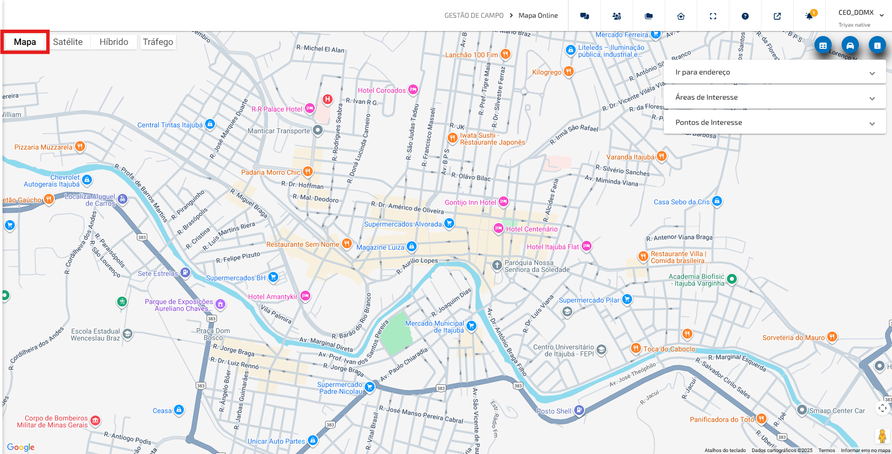
Task: Select the Mapa map type tab
Action: (25, 42)
